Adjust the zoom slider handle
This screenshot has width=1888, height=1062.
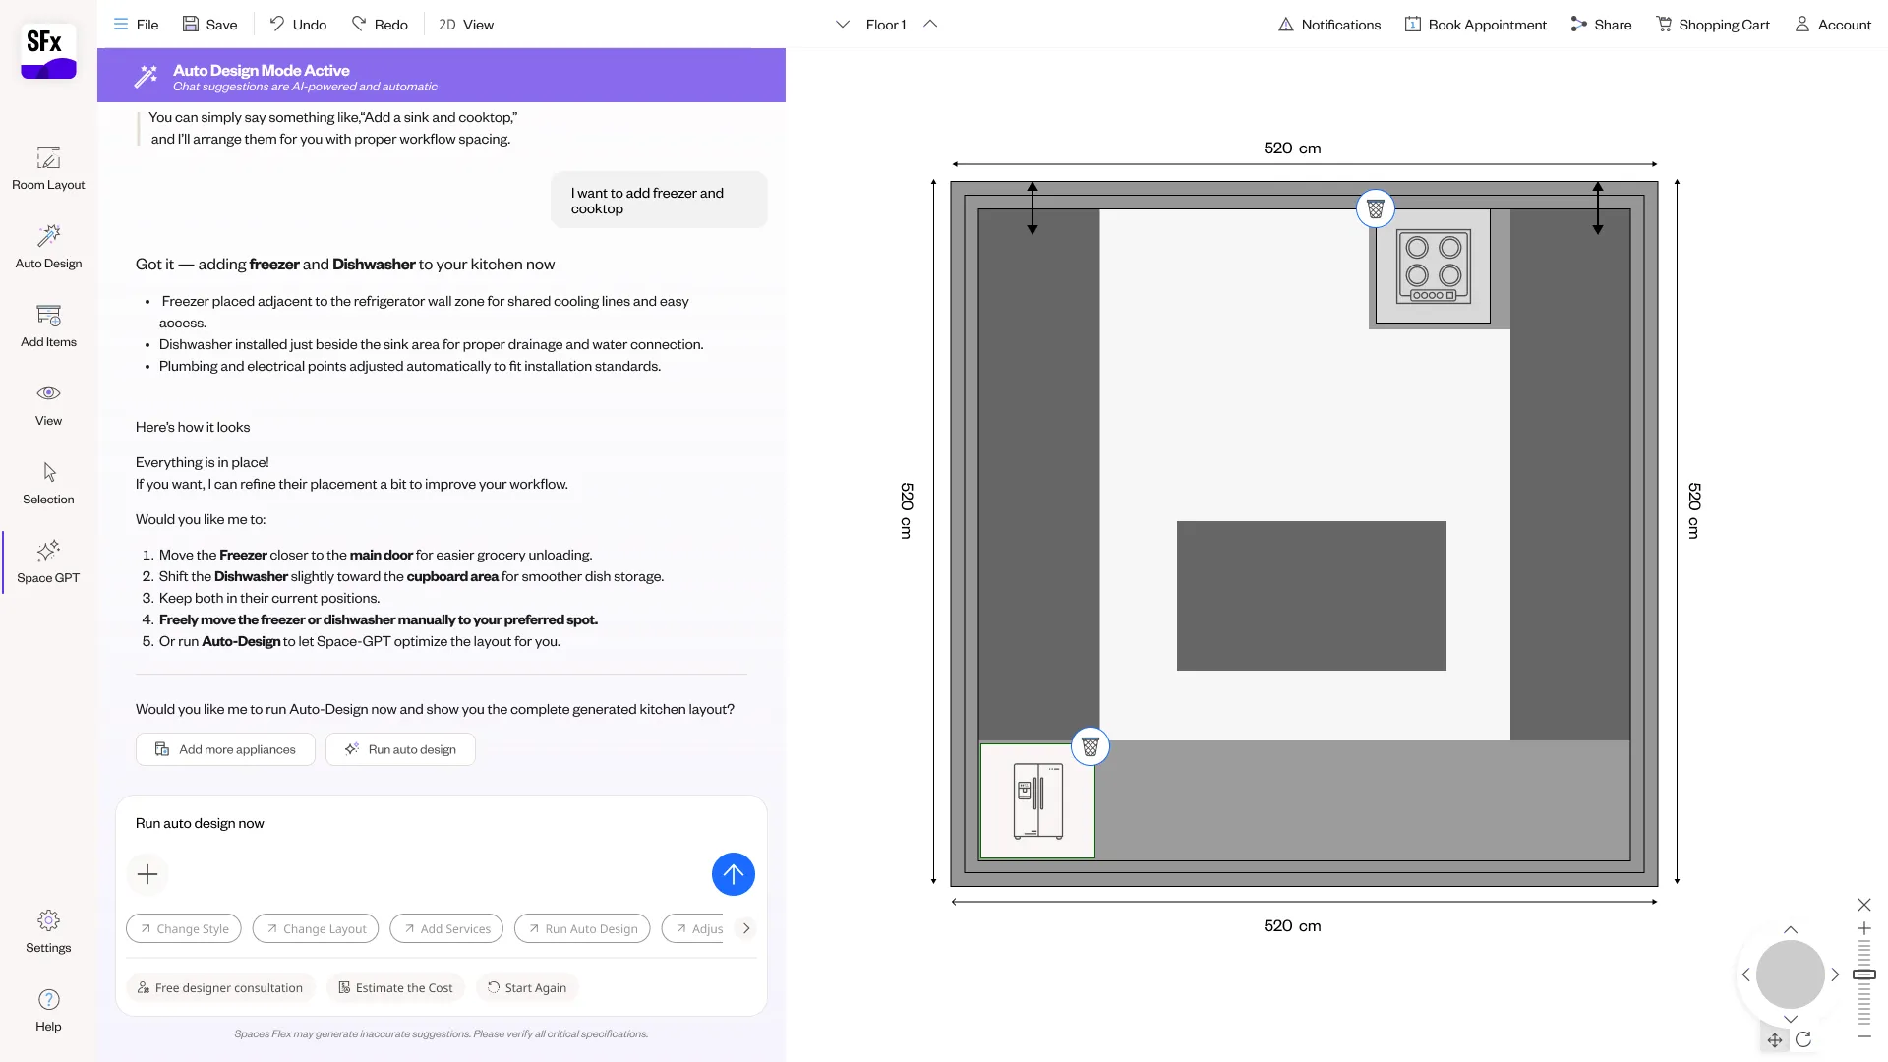point(1864,974)
